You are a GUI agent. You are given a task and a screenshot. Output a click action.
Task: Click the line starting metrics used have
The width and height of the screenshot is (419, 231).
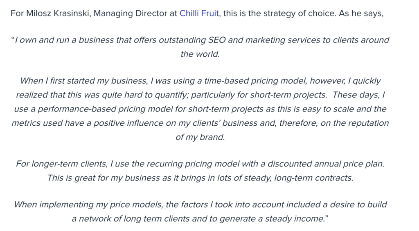click(200, 123)
